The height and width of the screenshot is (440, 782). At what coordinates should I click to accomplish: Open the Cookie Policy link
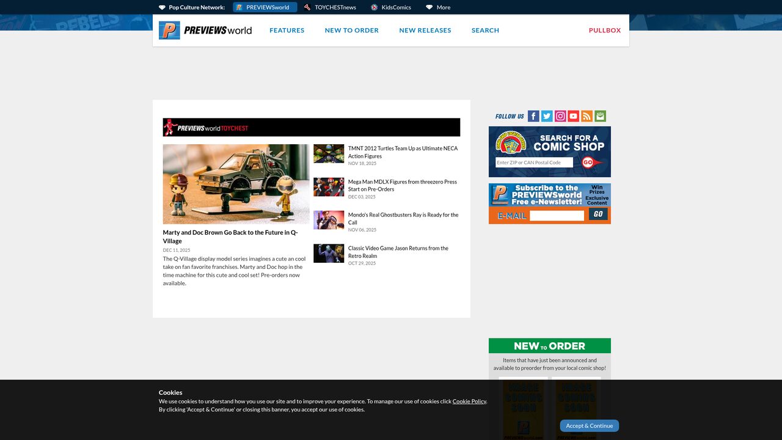[x=469, y=402]
